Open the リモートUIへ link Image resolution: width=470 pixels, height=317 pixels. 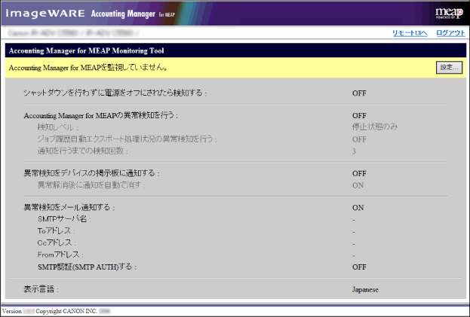410,33
